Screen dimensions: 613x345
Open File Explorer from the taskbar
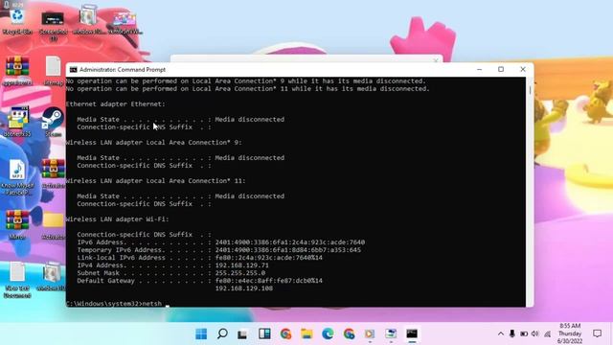tap(306, 333)
